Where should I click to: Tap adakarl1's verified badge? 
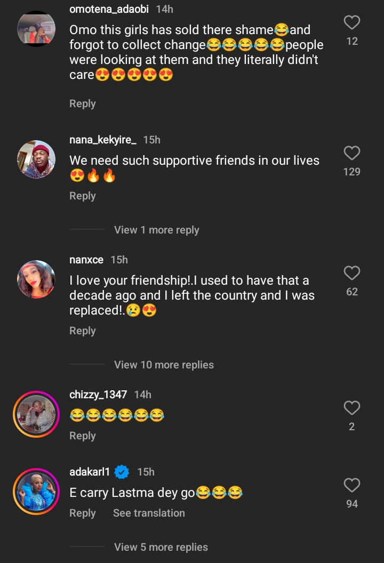(x=122, y=472)
